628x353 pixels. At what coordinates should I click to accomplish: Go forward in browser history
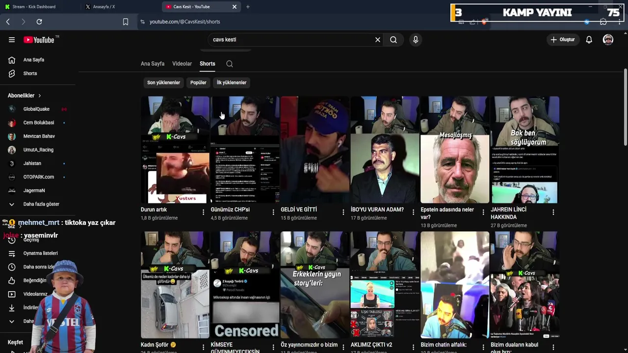(x=23, y=22)
